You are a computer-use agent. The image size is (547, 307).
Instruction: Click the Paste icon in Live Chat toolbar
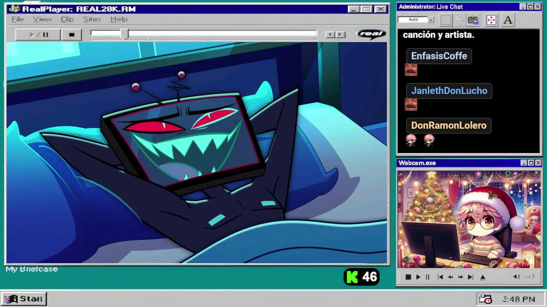(473, 20)
